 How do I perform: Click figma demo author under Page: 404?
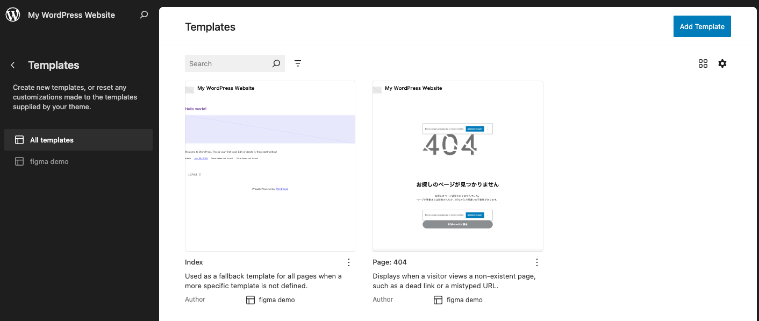click(464, 300)
